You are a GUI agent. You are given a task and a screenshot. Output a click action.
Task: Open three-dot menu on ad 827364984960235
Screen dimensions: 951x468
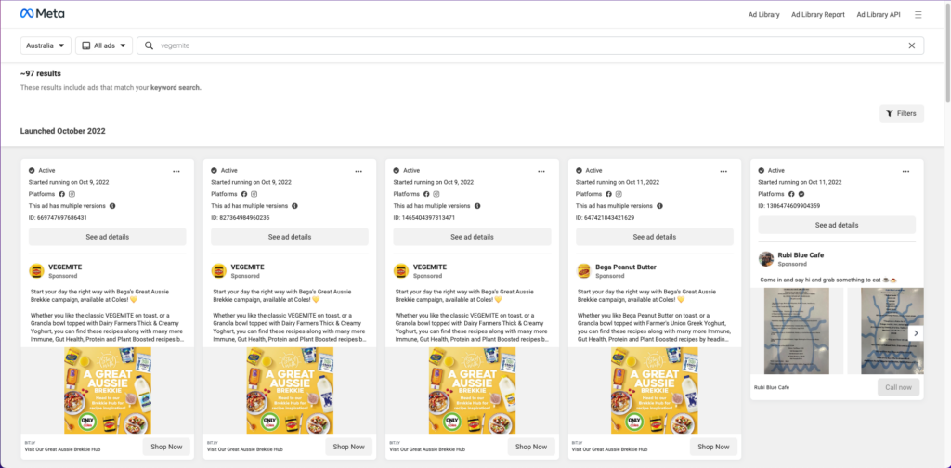359,172
